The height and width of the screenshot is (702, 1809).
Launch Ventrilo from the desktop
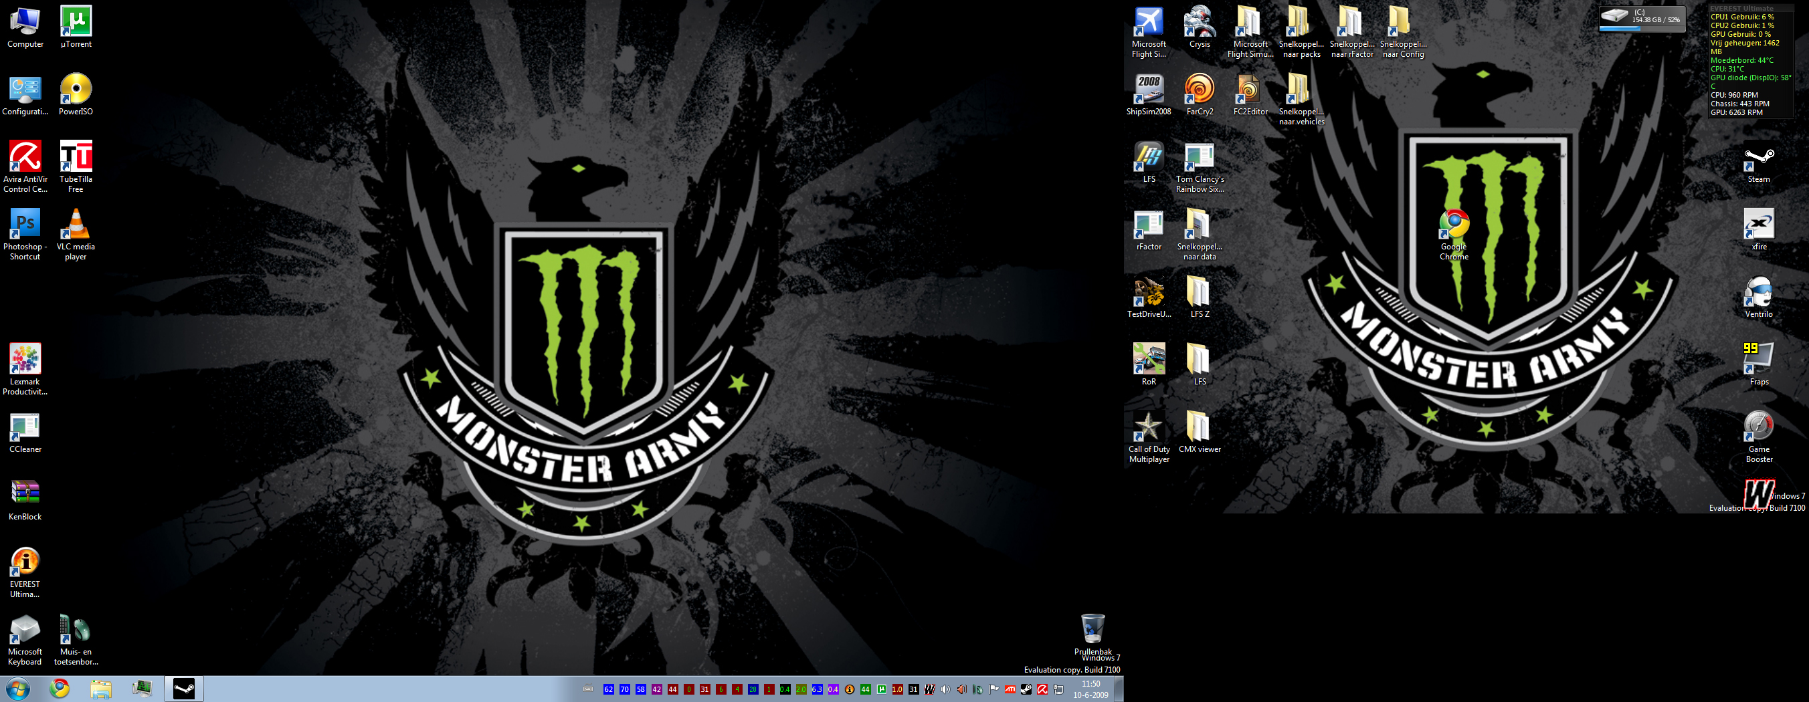[x=1758, y=297]
